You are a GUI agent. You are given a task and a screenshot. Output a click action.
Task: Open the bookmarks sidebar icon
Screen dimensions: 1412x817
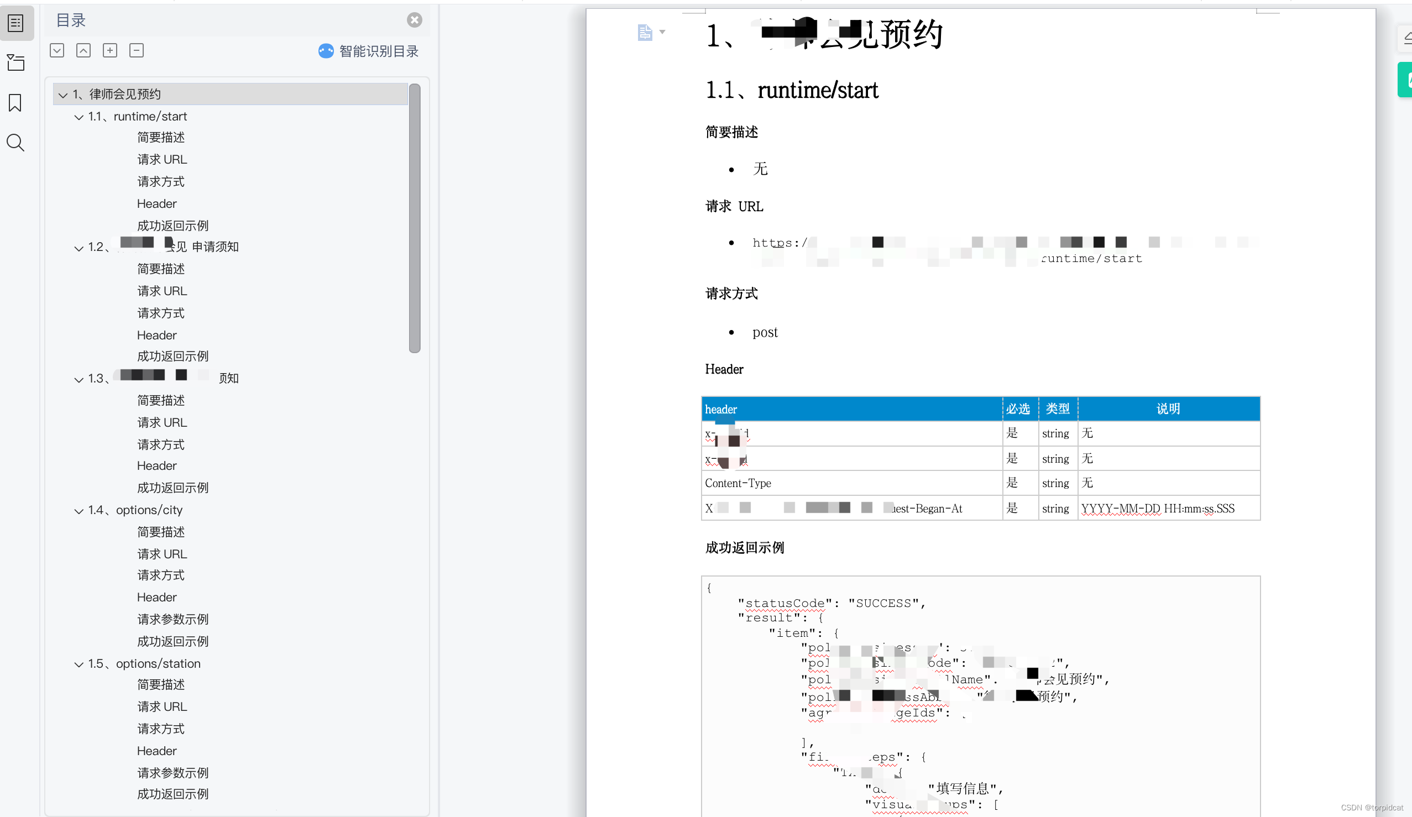(x=15, y=103)
